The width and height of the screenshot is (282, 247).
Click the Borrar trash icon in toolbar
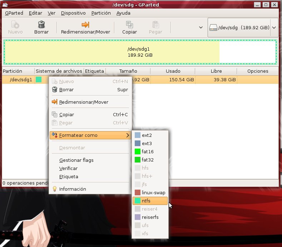(x=41, y=25)
